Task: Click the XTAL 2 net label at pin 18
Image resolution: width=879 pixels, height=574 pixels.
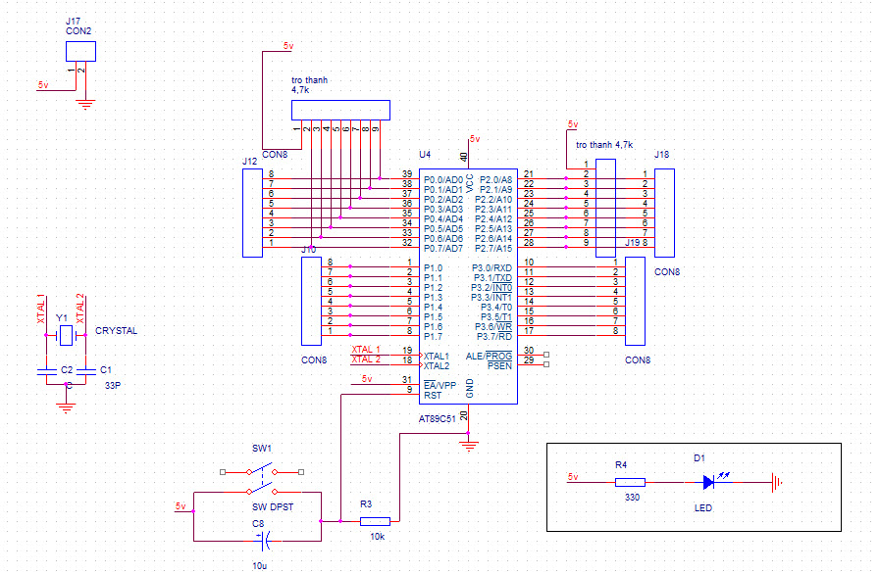Action: tap(366, 359)
